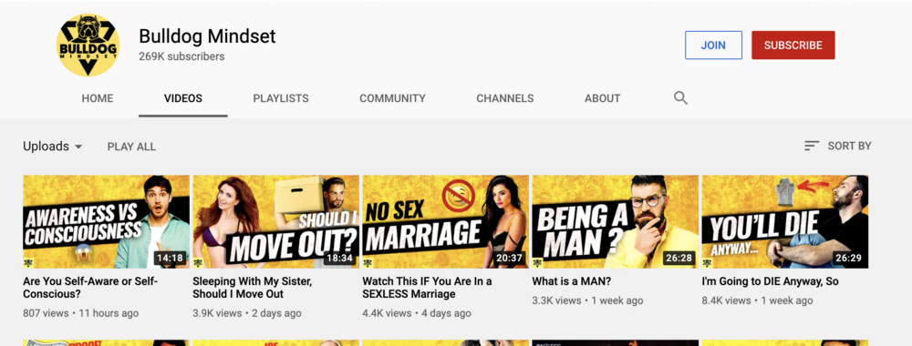Click the Bulldog Mindset channel avatar logo

pyautogui.click(x=88, y=45)
